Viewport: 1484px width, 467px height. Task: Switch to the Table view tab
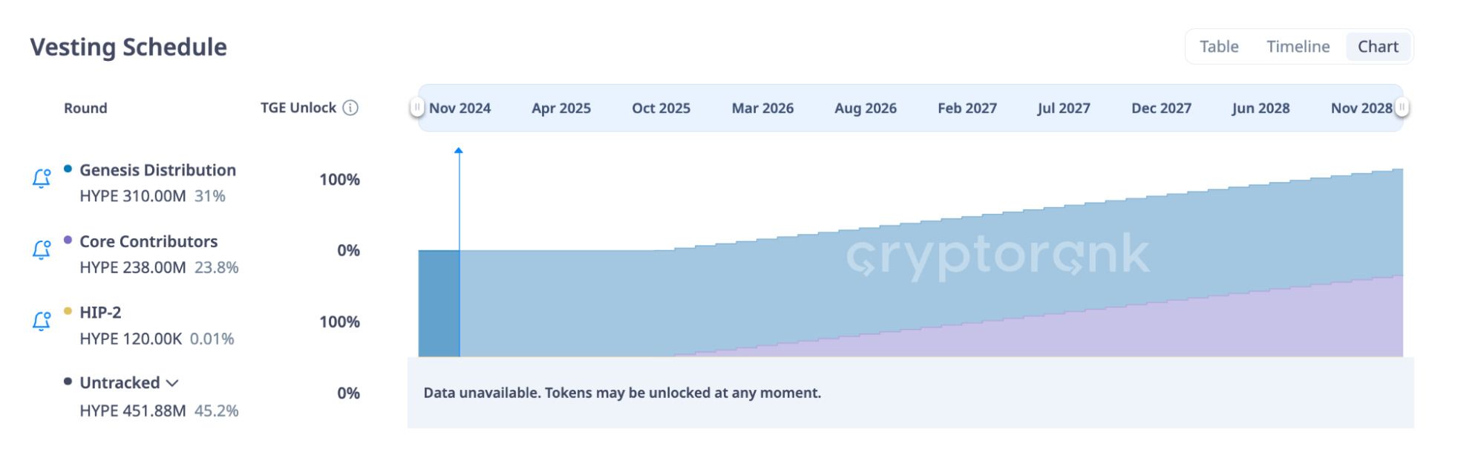(1219, 47)
